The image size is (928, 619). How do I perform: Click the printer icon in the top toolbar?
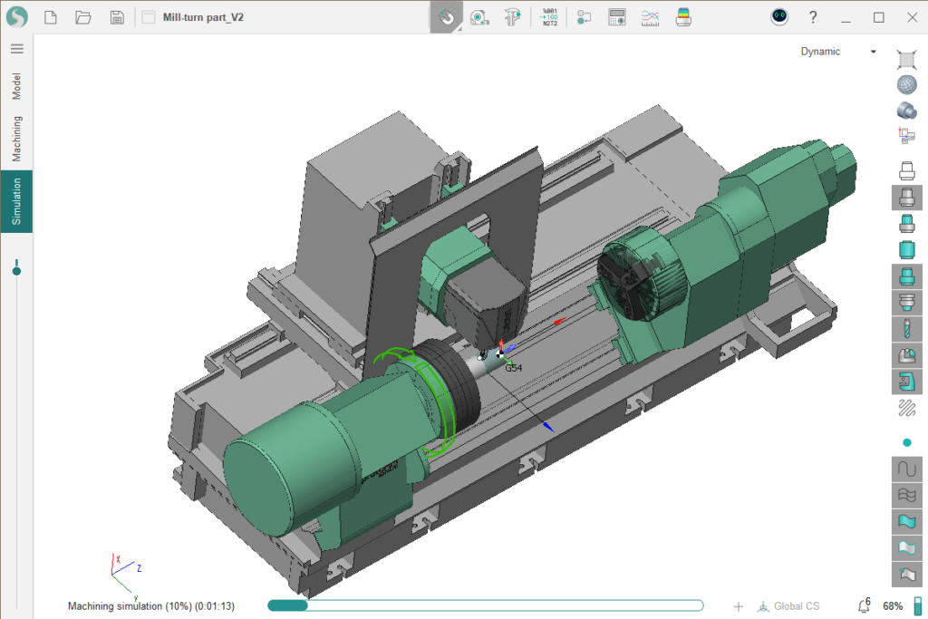coord(683,17)
